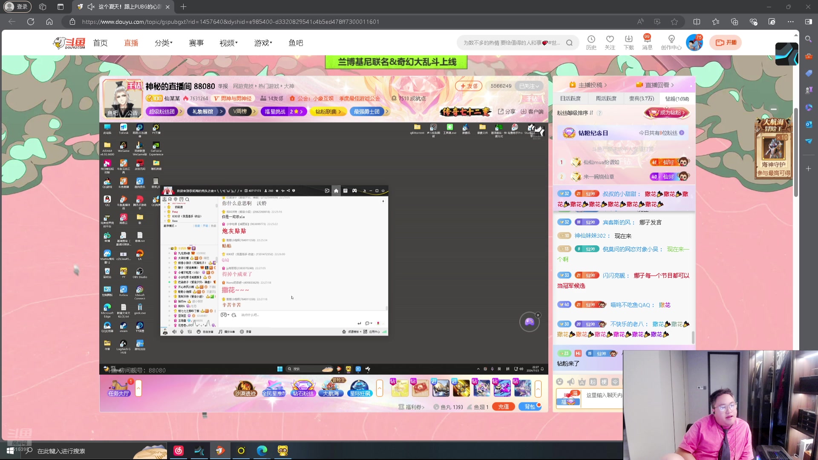The height and width of the screenshot is (460, 818).
Task: Click the 梗 meme icon in chat toolbar
Action: [x=604, y=382]
